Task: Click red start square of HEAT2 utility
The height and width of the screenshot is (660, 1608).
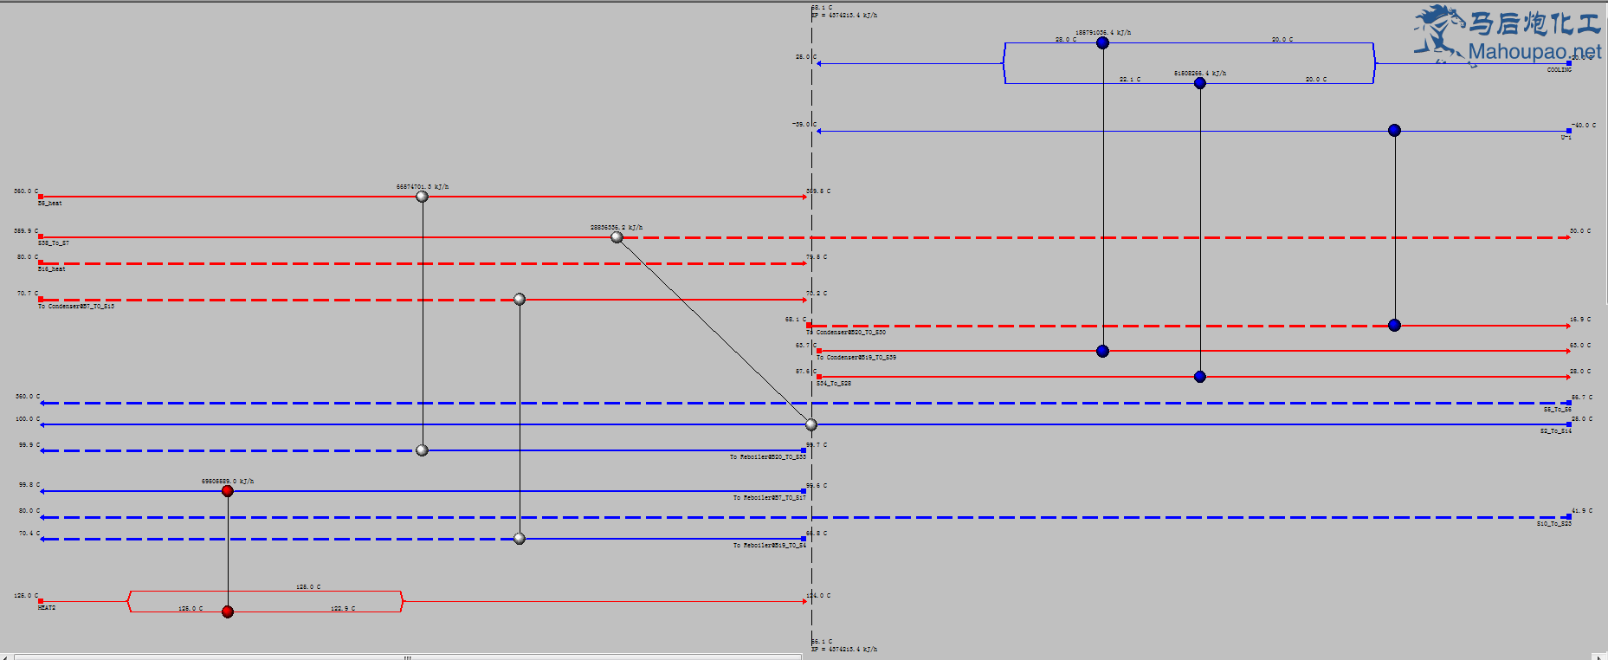Action: pos(41,601)
